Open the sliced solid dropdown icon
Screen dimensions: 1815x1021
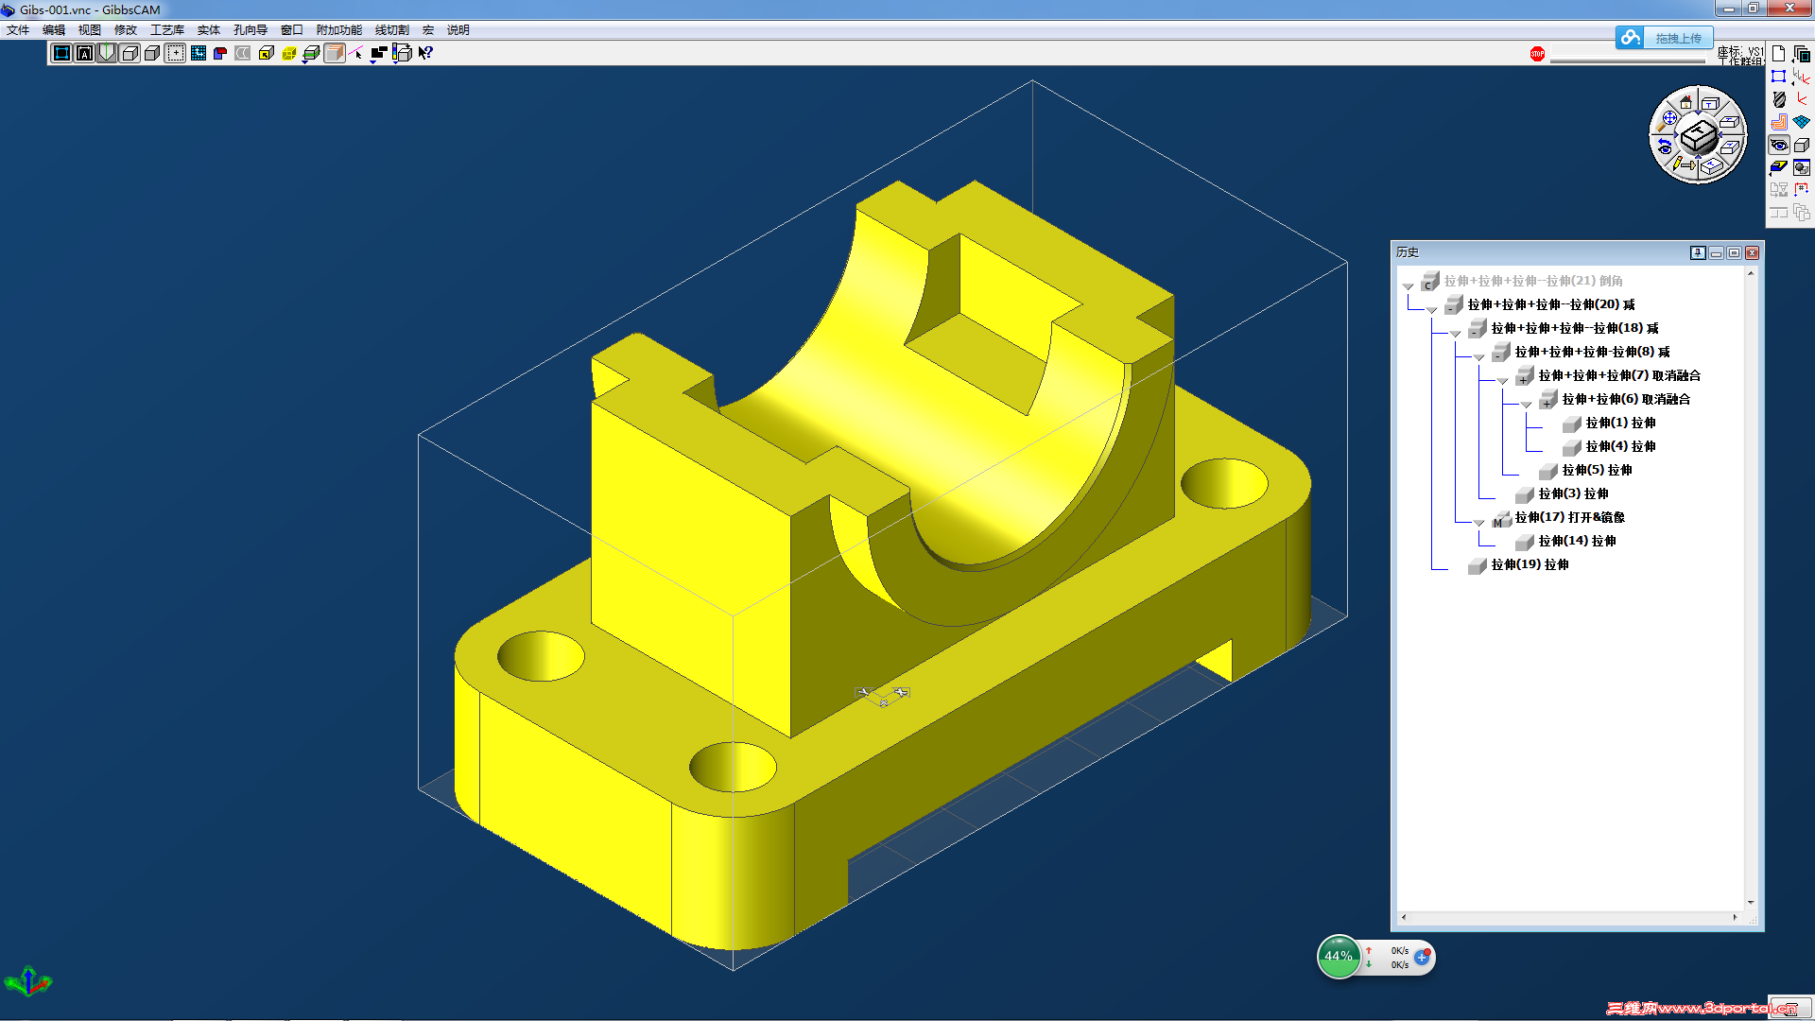click(x=311, y=53)
